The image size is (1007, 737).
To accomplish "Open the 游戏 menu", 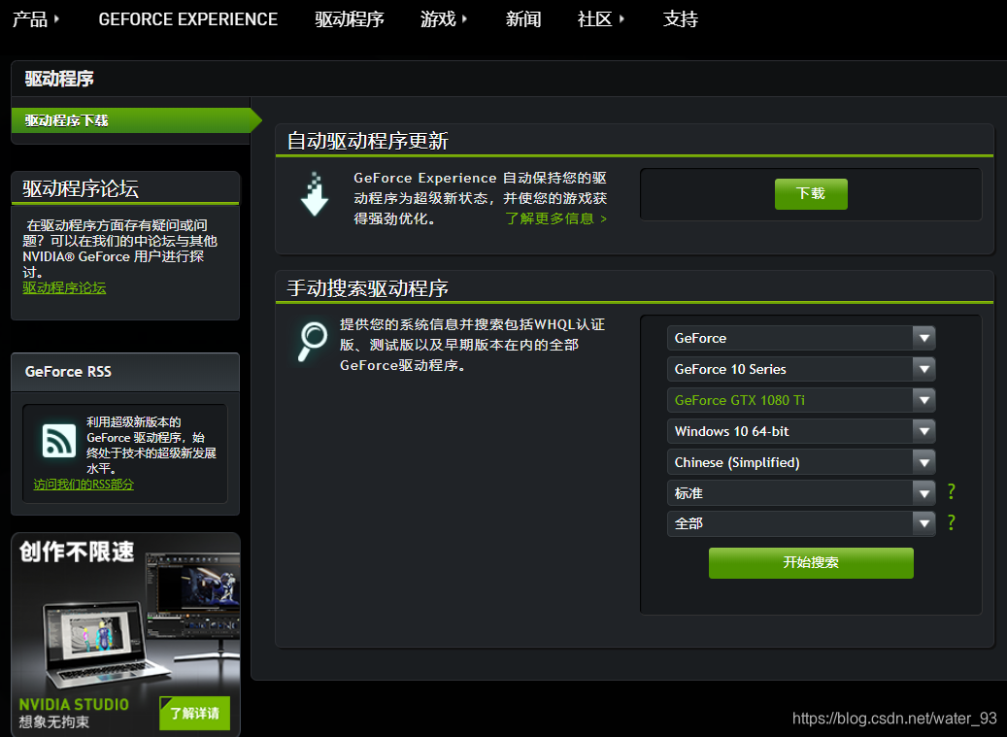I will pyautogui.click(x=443, y=19).
